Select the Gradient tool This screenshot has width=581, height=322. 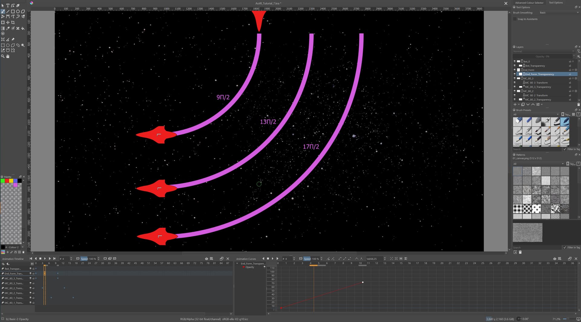[x=3, y=28]
